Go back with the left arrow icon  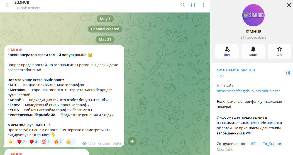(8, 5)
